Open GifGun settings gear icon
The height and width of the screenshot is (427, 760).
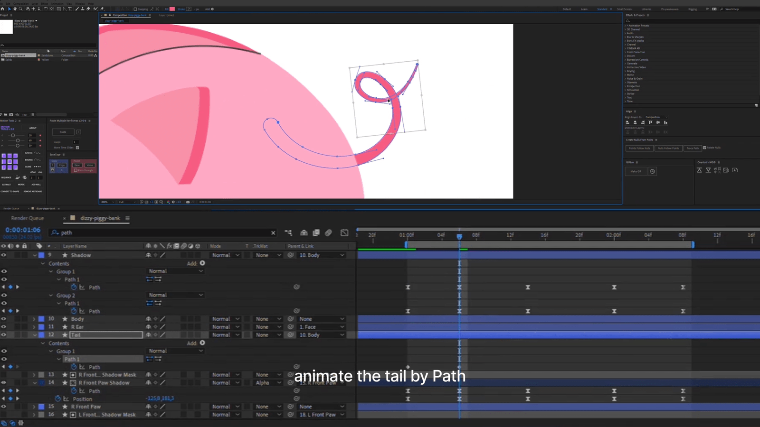[652, 171]
